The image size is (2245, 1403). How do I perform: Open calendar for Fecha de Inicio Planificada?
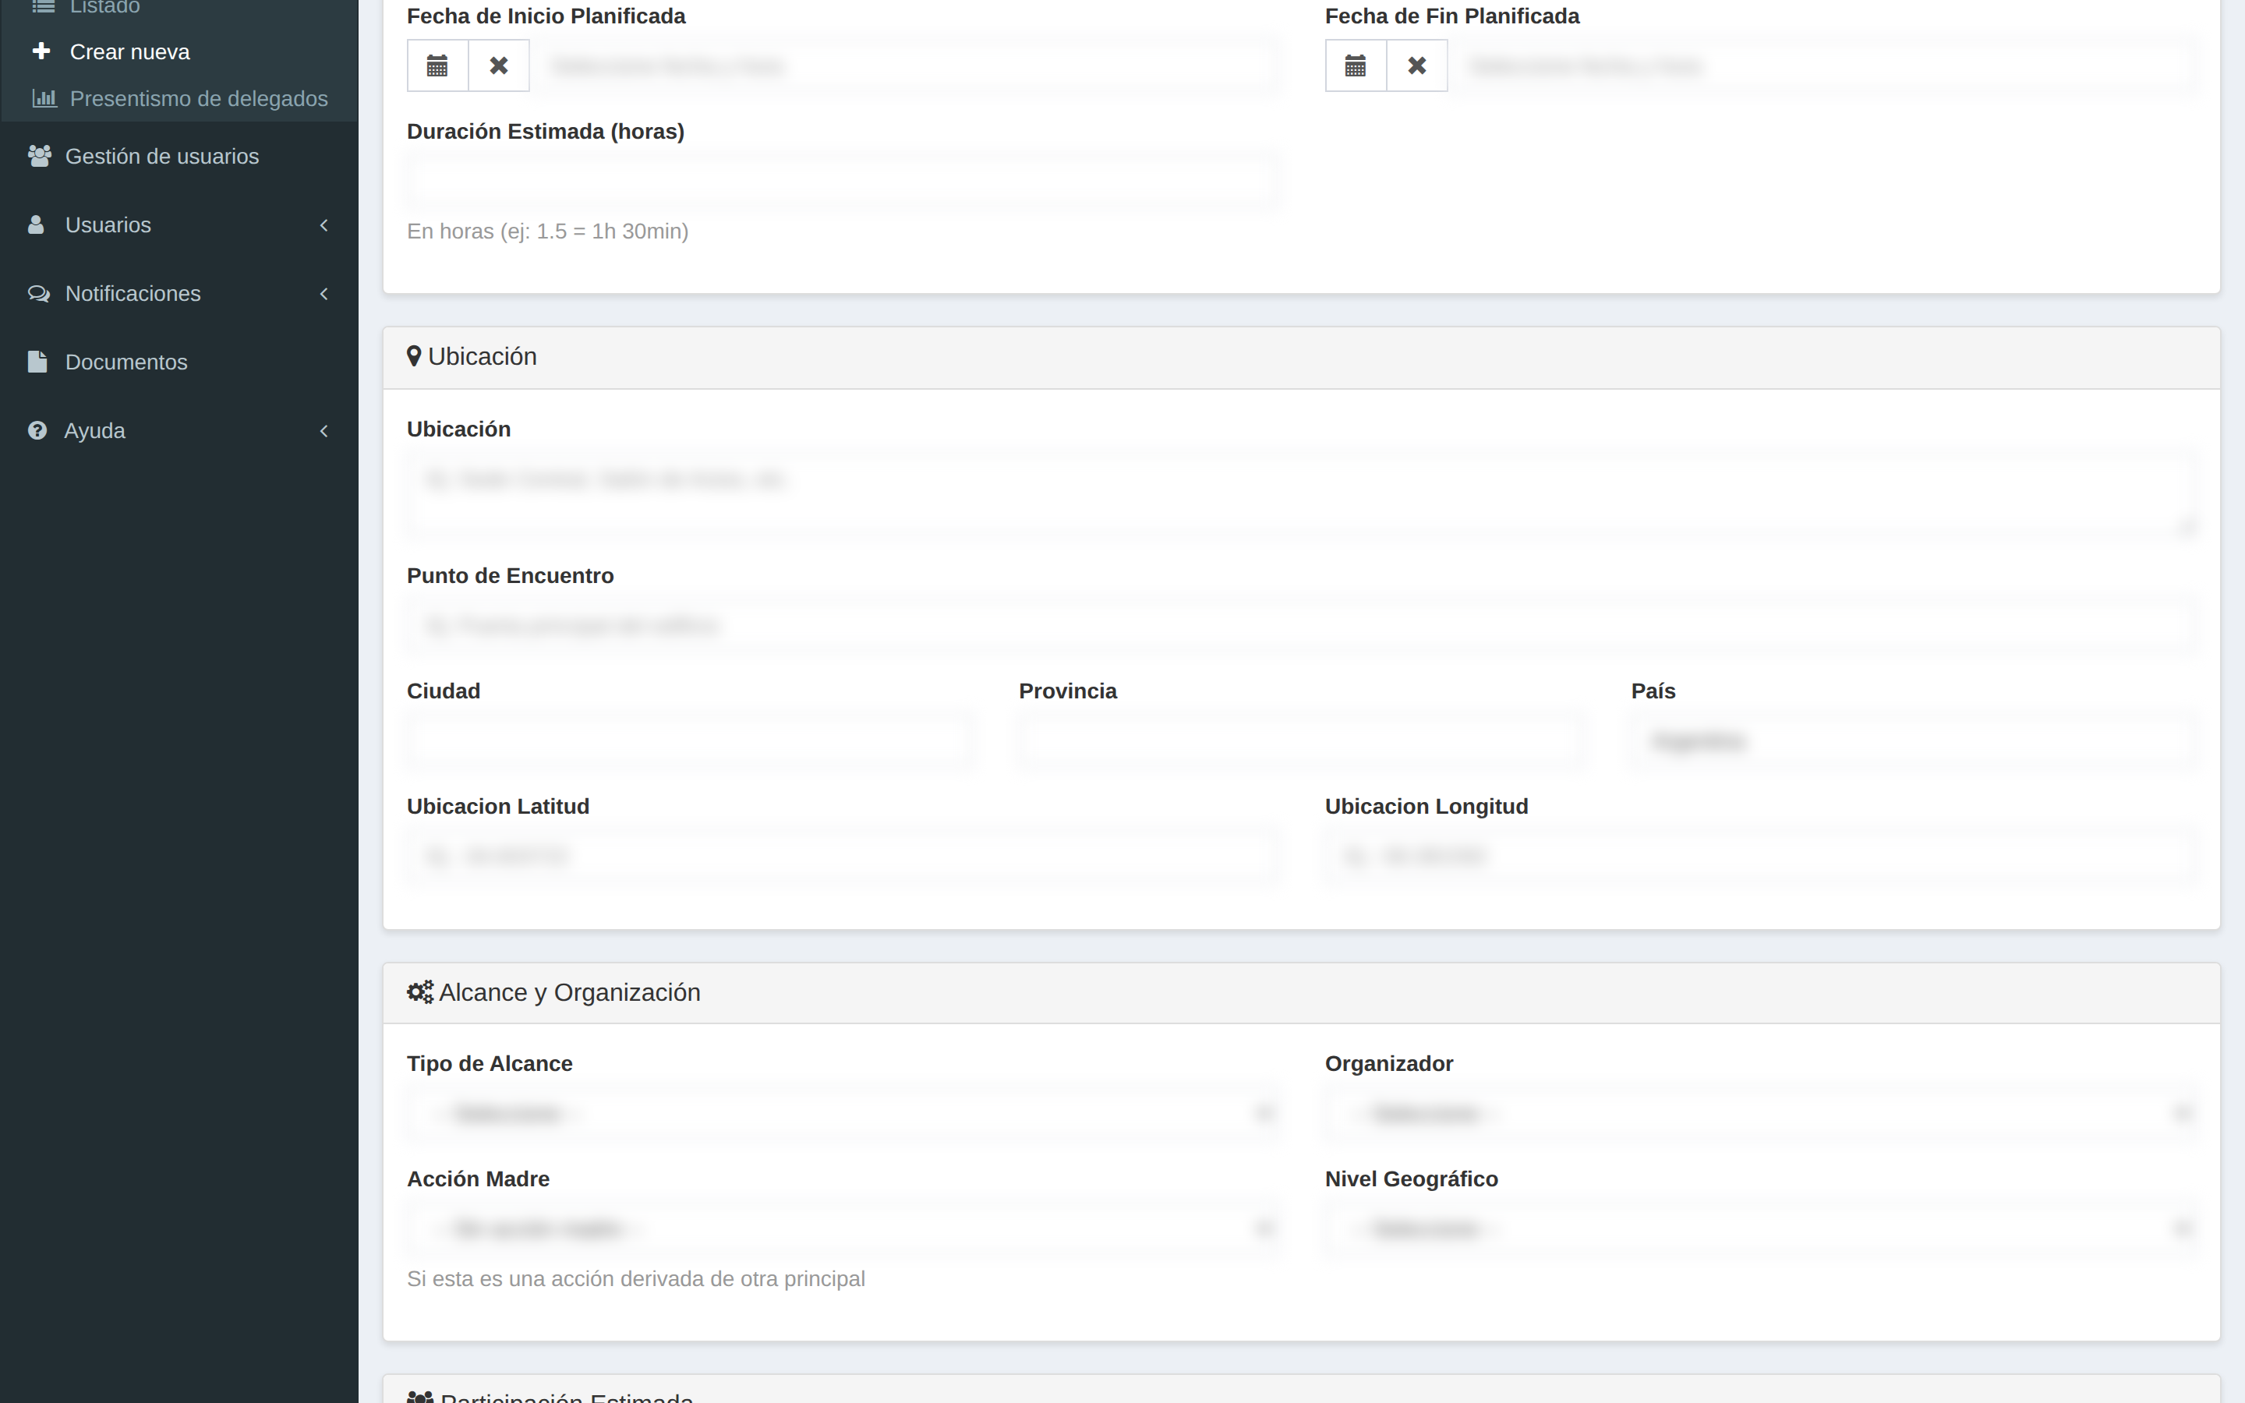pyautogui.click(x=437, y=66)
